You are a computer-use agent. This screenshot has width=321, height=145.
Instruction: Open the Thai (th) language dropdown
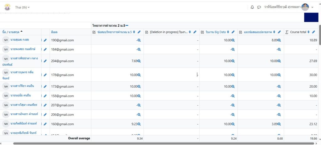tap(22, 7)
